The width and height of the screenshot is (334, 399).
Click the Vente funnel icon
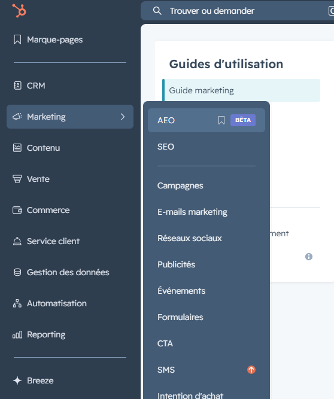17,179
